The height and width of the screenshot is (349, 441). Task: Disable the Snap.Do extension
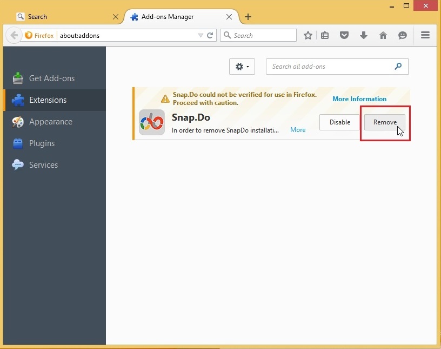(339, 122)
